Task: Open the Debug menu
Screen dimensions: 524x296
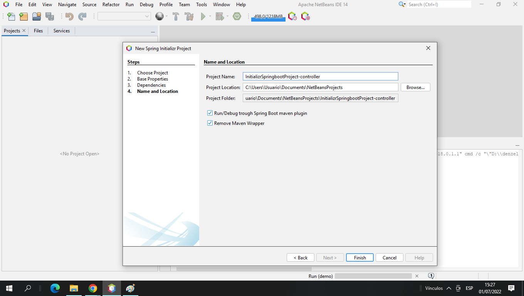Action: [x=146, y=5]
